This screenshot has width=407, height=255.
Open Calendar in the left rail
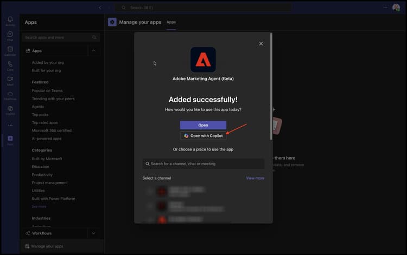tap(10, 51)
